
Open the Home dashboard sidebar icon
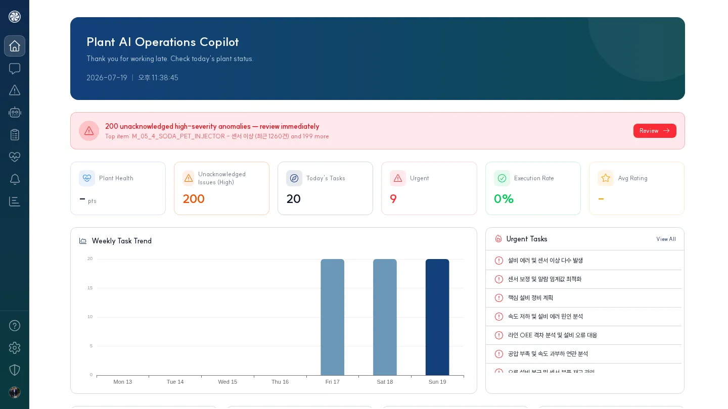15,46
